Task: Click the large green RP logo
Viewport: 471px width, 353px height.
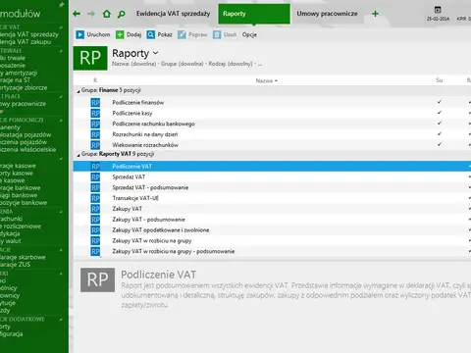Action: click(x=90, y=58)
